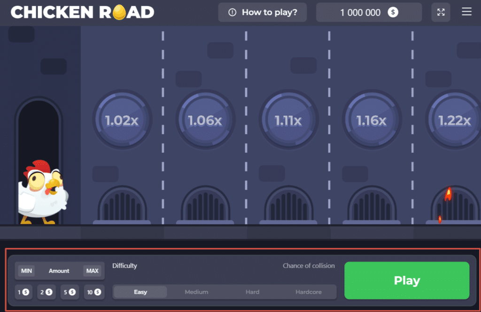
Task: Select Medium difficulty
Action: 196,292
